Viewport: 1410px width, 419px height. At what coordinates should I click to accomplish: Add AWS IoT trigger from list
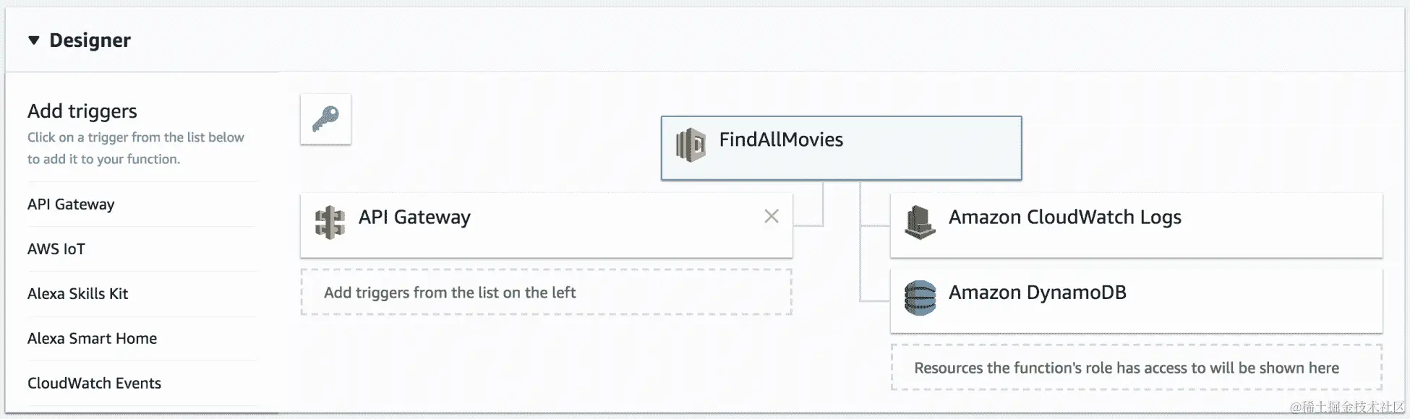pos(56,249)
